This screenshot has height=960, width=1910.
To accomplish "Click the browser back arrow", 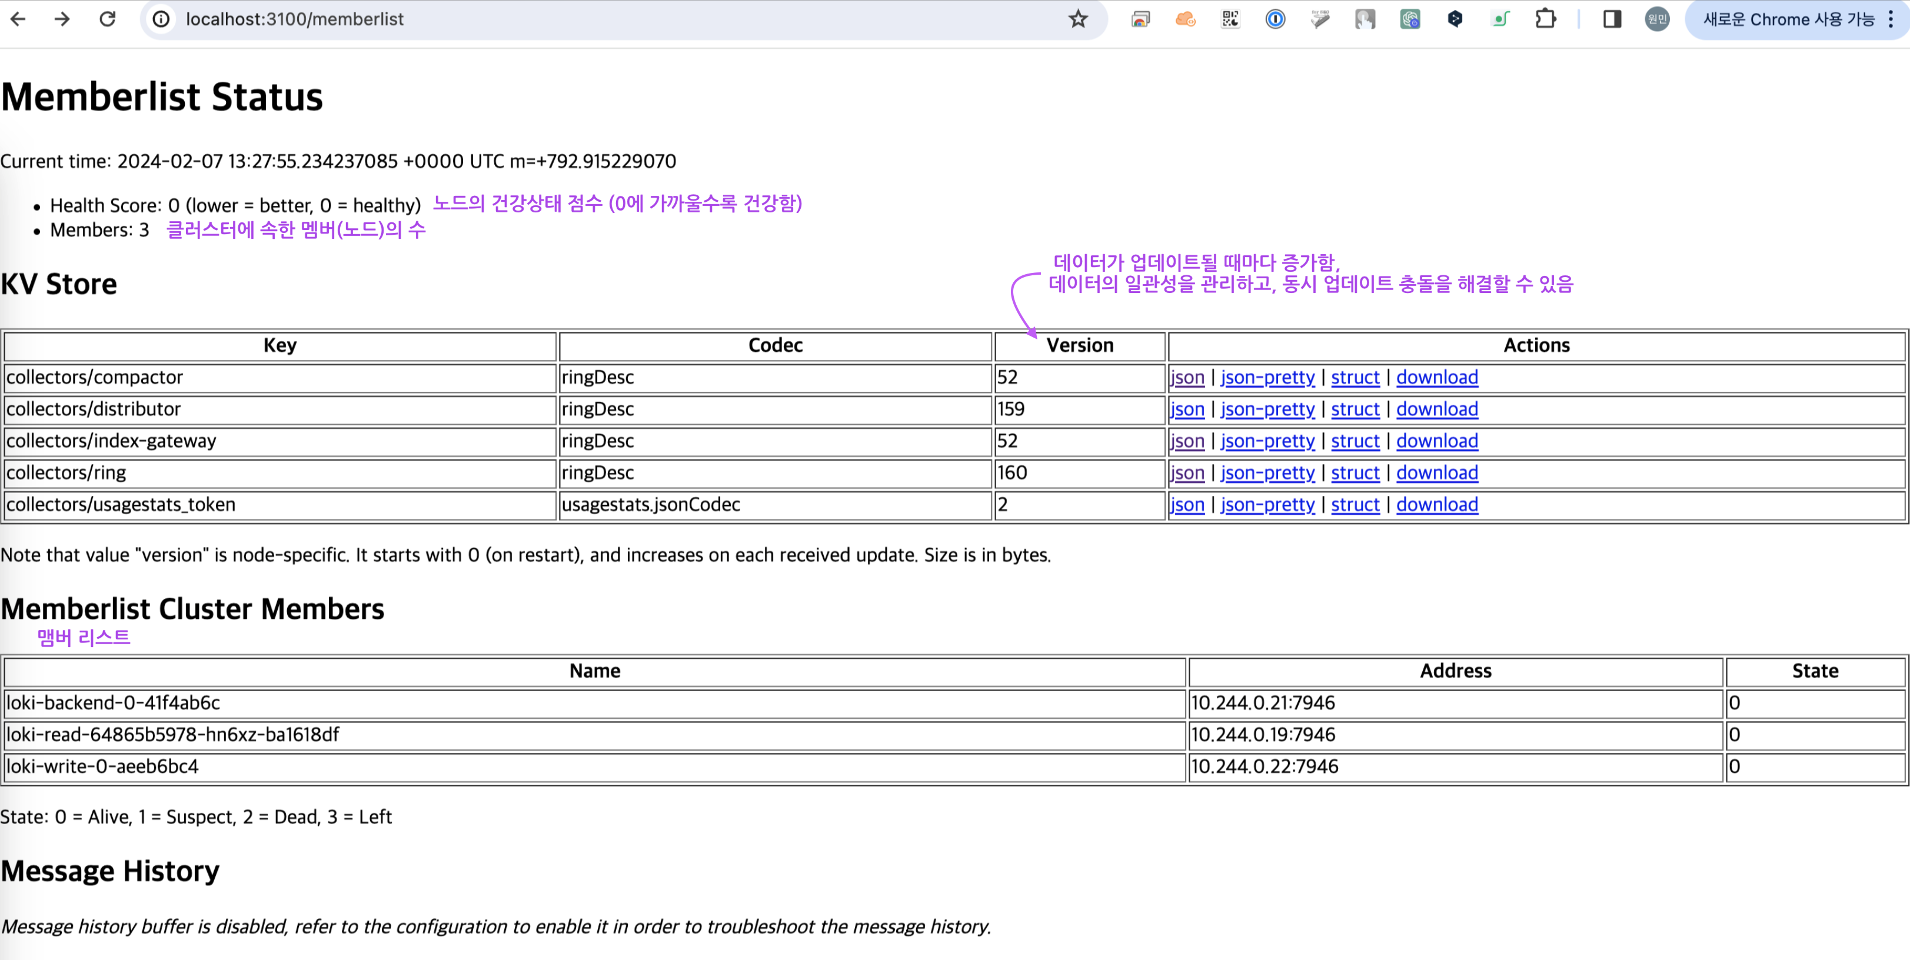I will [x=18, y=19].
